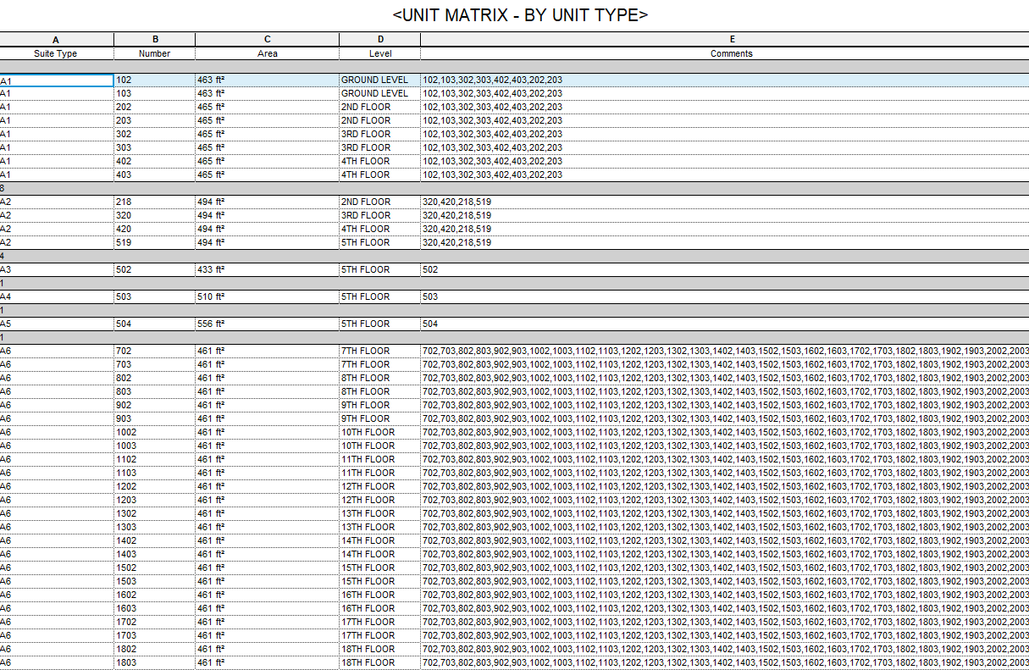
Task: Click the 2ND FLOOR level of unit 202
Action: pyautogui.click(x=380, y=107)
